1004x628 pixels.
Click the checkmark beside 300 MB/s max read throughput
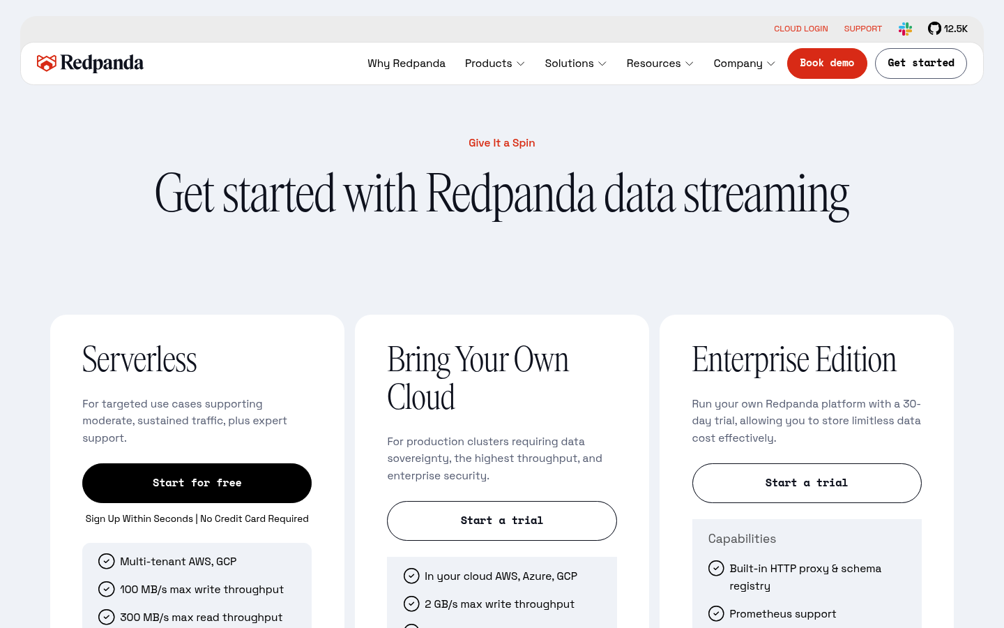pos(106,617)
